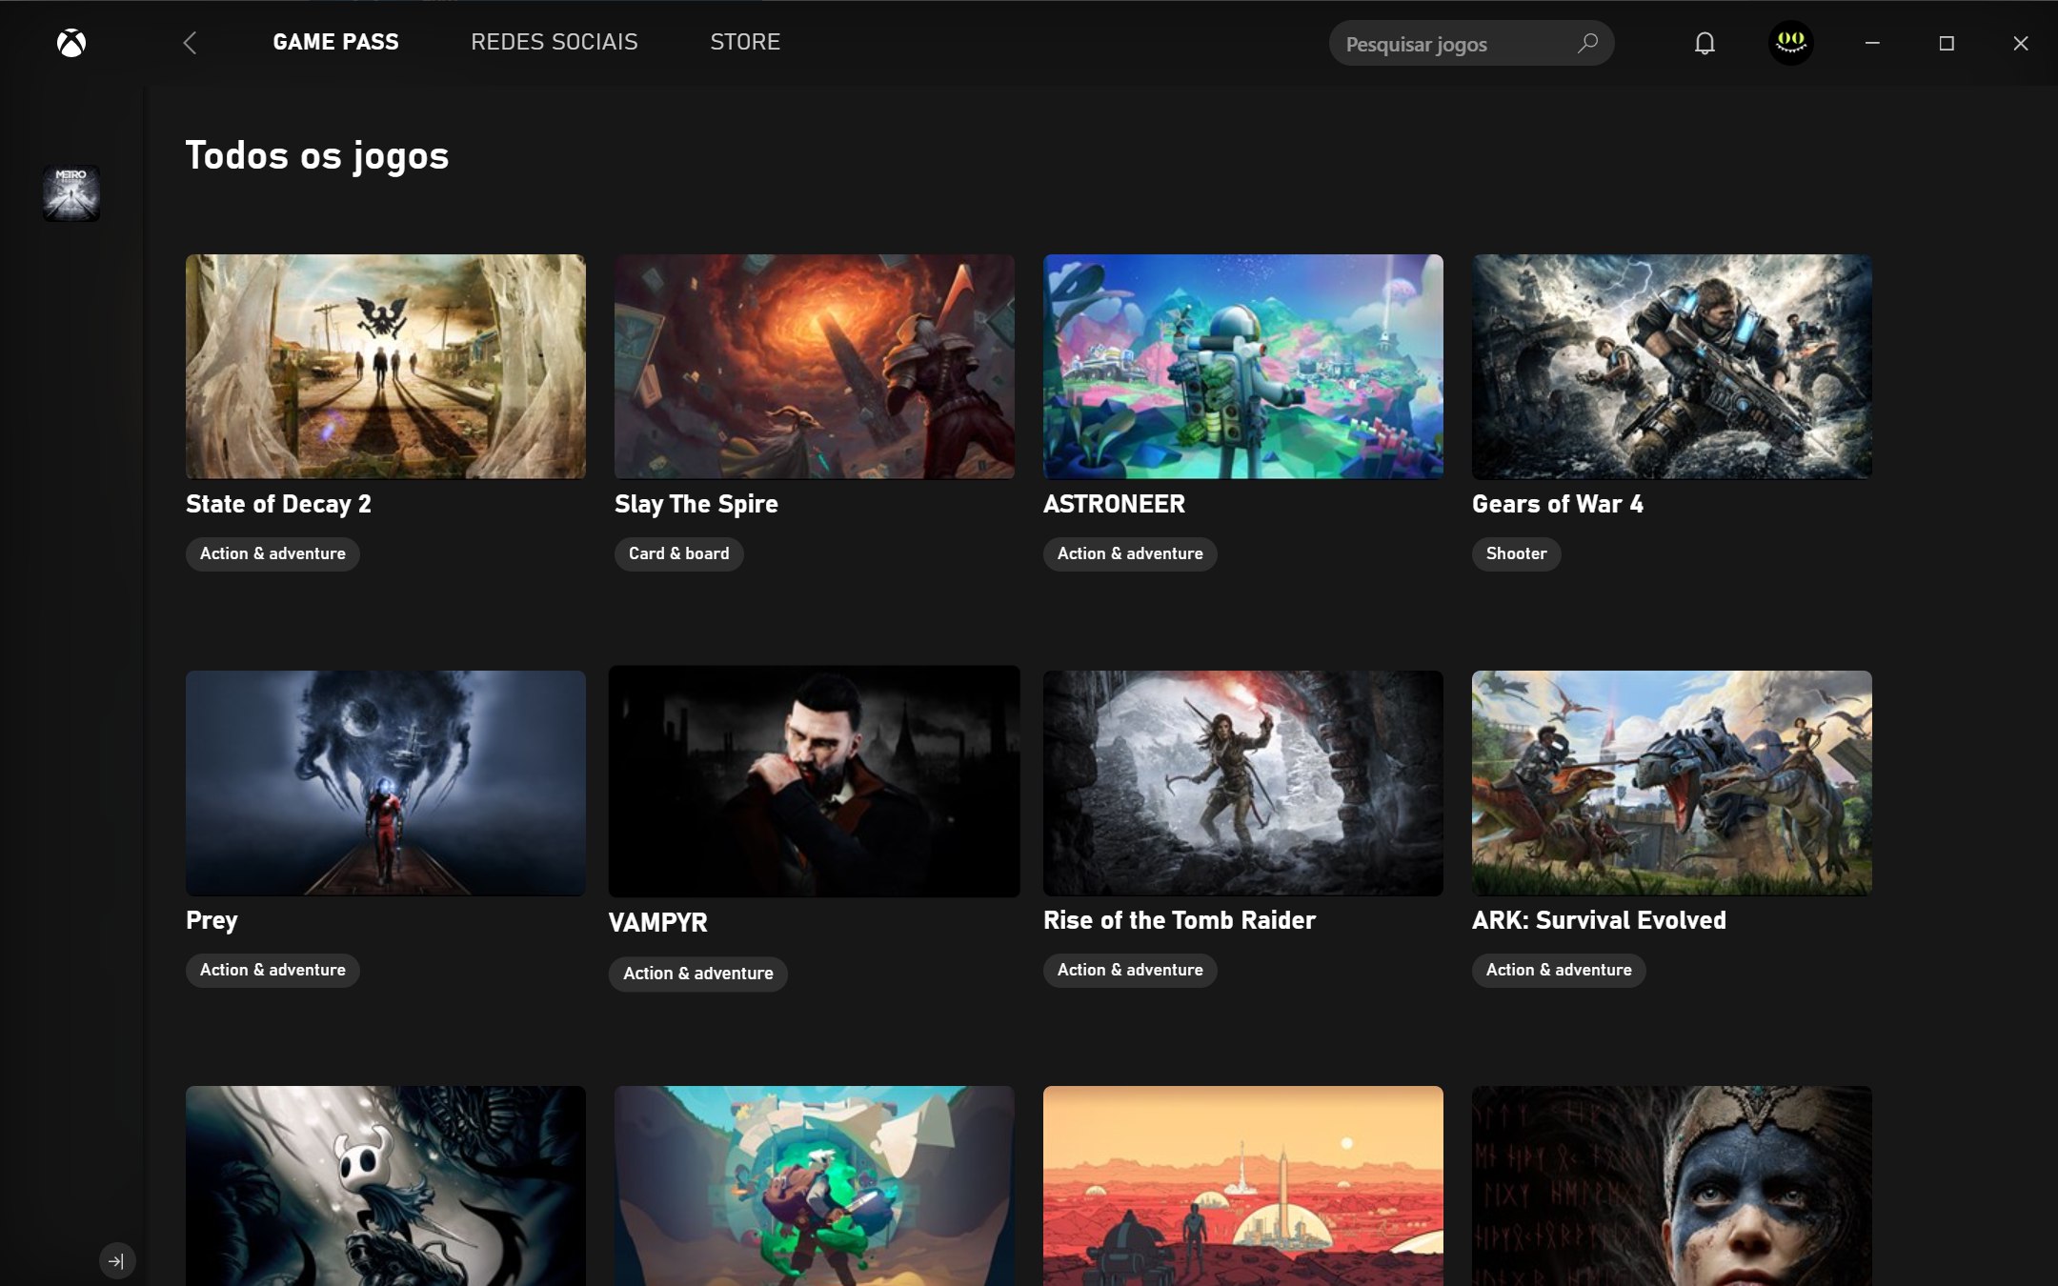Click the Gears of War 4 title

[x=1558, y=504]
